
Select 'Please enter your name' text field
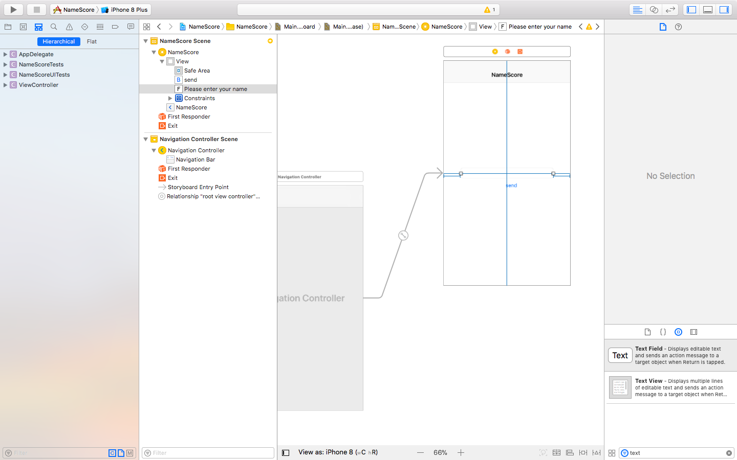pos(208,89)
